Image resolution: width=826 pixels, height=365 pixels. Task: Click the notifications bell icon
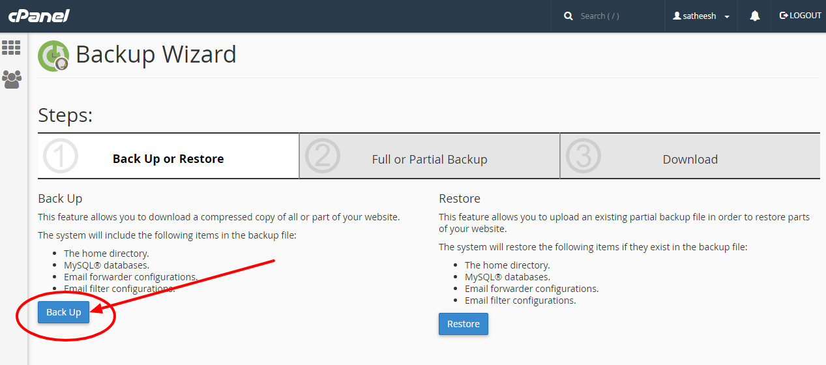(755, 16)
